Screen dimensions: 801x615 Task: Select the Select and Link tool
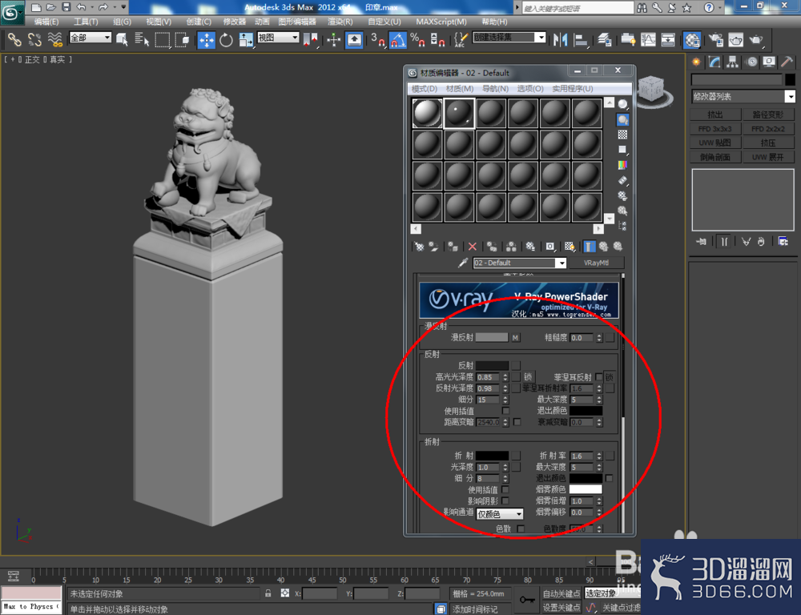point(14,39)
